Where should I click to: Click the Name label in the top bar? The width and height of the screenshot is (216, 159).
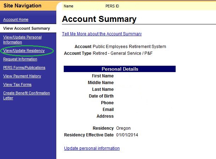click(68, 6)
